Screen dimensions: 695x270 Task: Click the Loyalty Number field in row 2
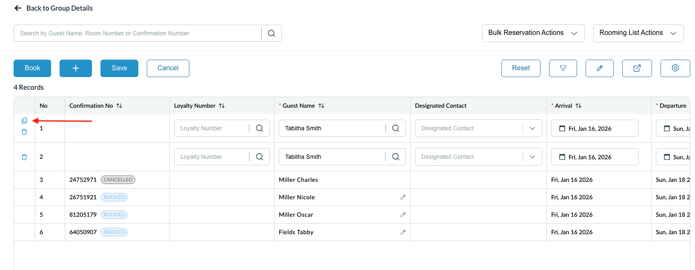[x=212, y=157]
